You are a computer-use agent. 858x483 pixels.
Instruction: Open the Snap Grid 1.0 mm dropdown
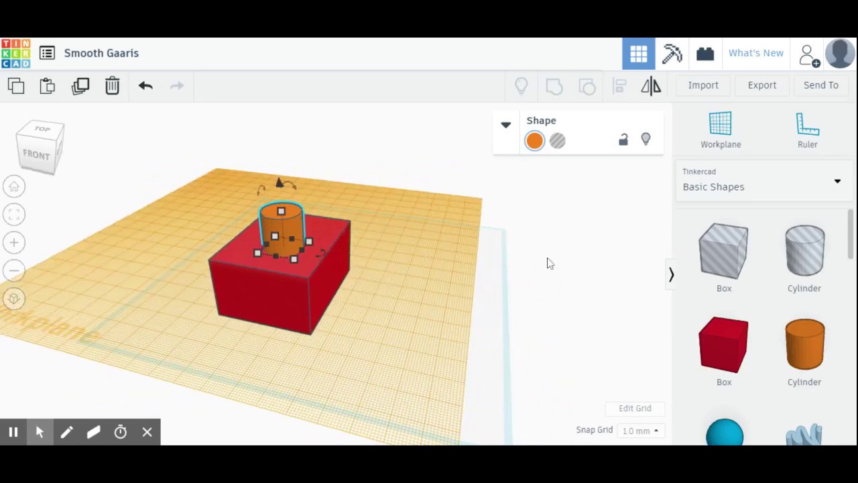[x=640, y=431]
